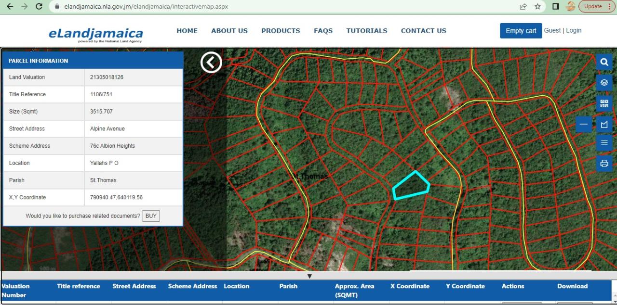The width and height of the screenshot is (617, 305).
Task: Expand the Empty cart contents
Action: click(x=521, y=30)
